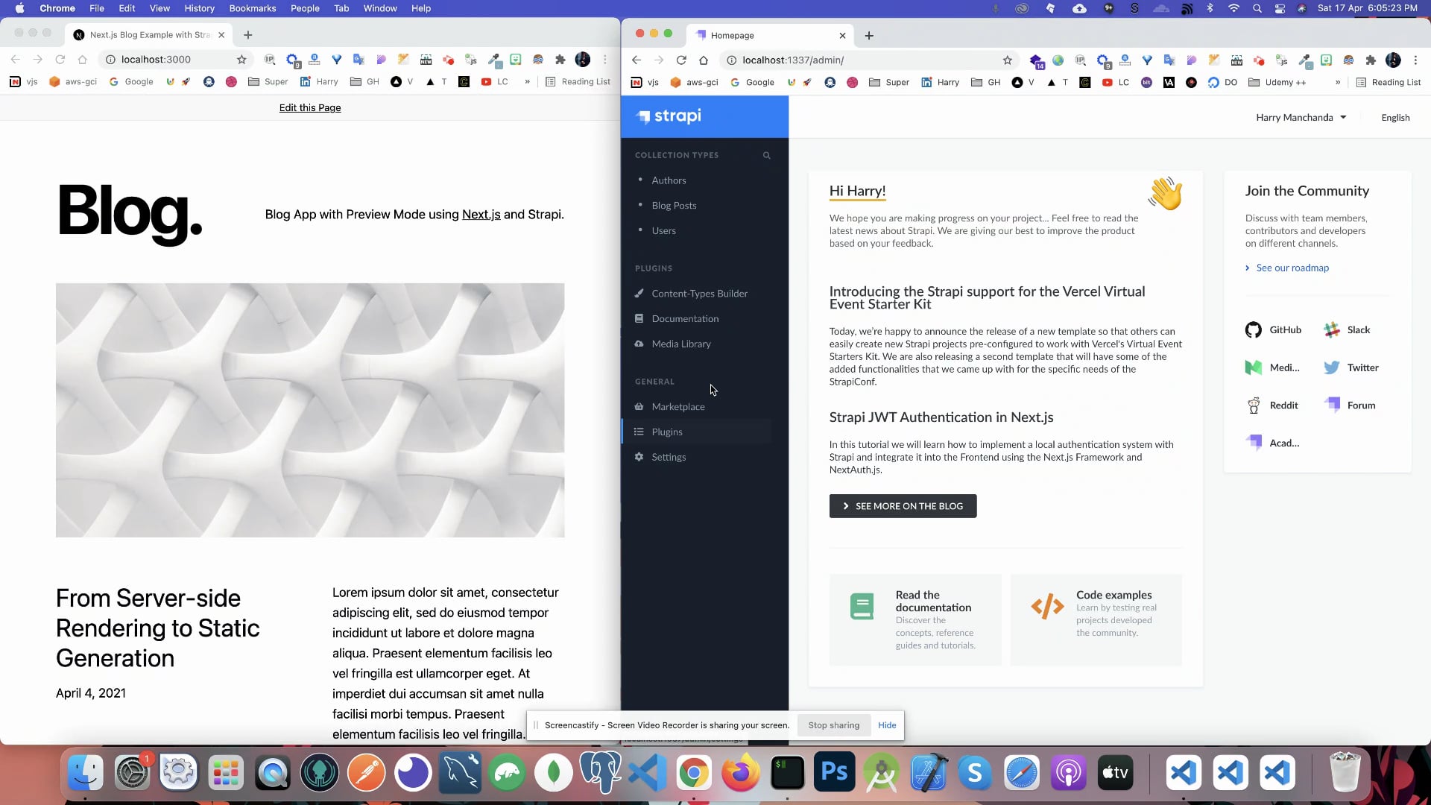The image size is (1431, 805).
Task: Click the search icon next to Collection Types
Action: 767,155
